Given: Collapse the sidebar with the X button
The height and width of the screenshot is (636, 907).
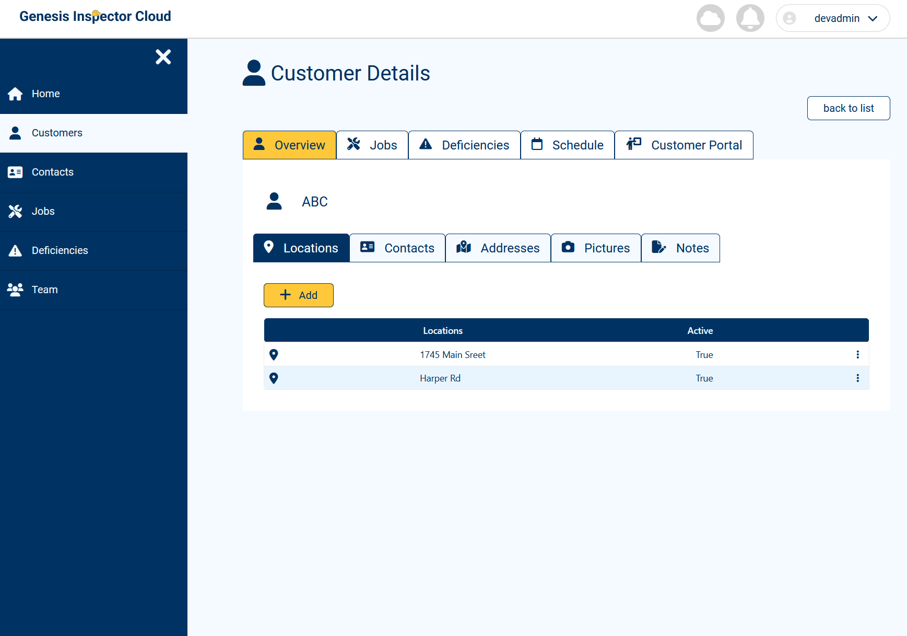Looking at the screenshot, I should coord(163,57).
